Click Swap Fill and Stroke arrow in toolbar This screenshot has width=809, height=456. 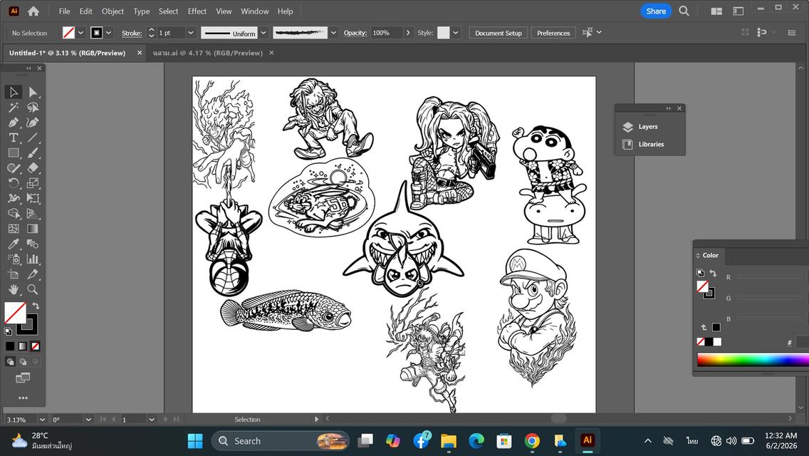point(36,306)
